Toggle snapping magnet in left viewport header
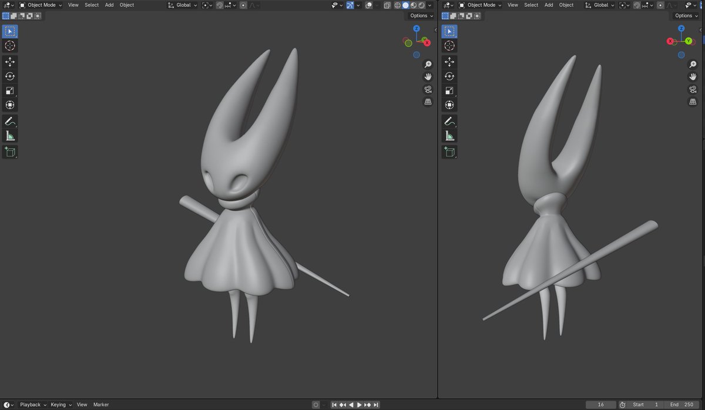 (x=219, y=5)
